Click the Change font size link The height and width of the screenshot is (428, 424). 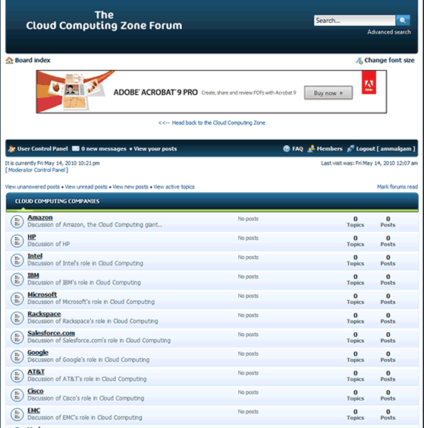tap(389, 60)
